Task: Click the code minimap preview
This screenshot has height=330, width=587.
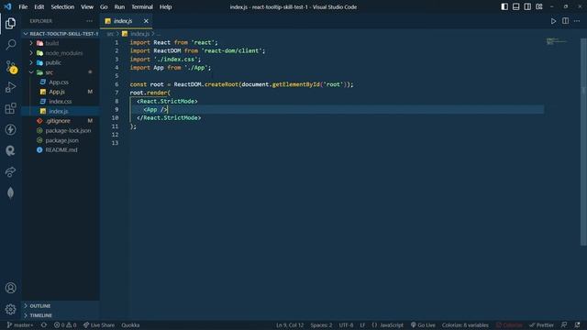Action: pos(557,41)
